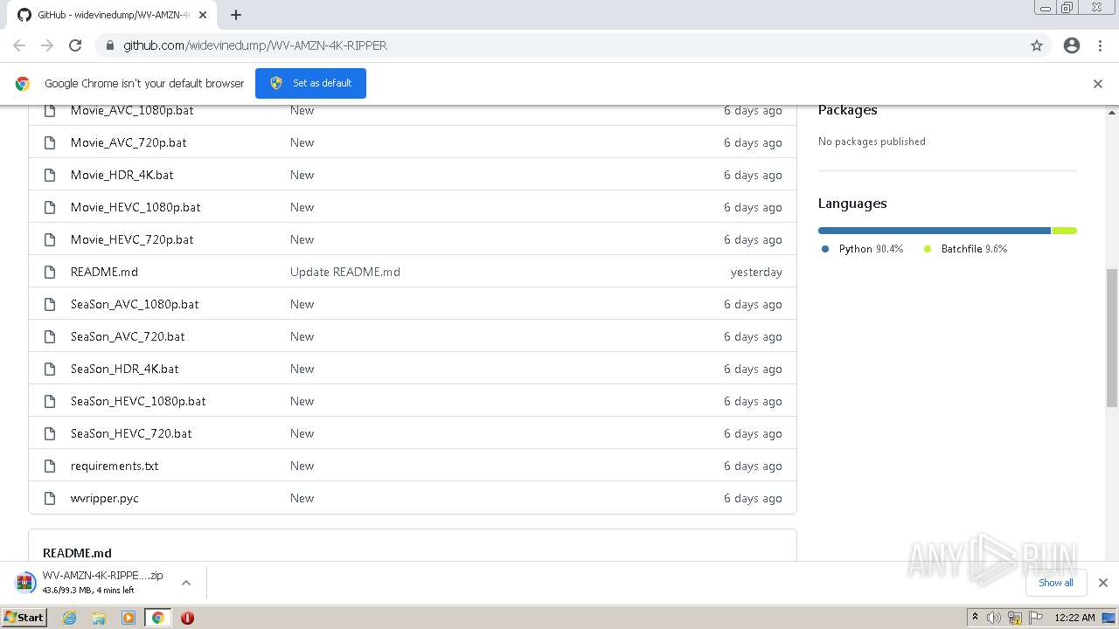Click Python 90.4% language link

(862, 249)
